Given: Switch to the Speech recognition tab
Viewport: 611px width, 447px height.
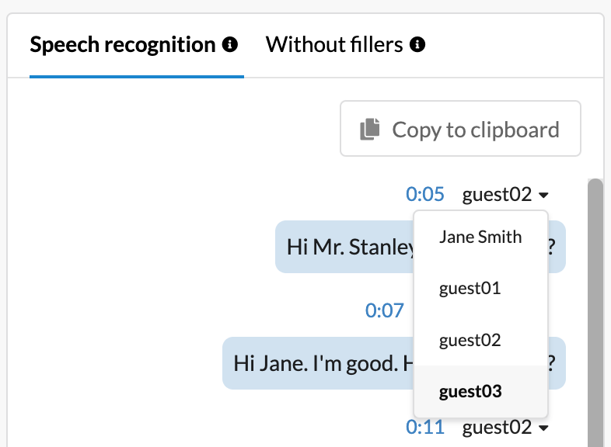Looking at the screenshot, I should click(x=137, y=45).
